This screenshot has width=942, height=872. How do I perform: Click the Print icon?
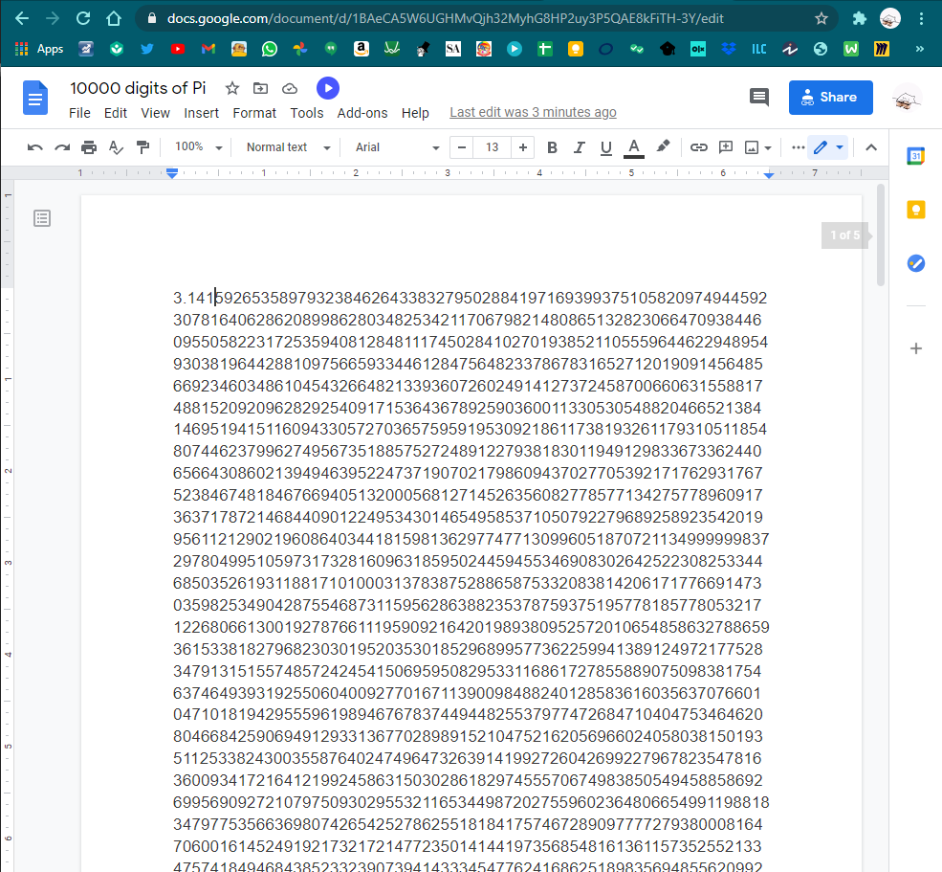(89, 147)
